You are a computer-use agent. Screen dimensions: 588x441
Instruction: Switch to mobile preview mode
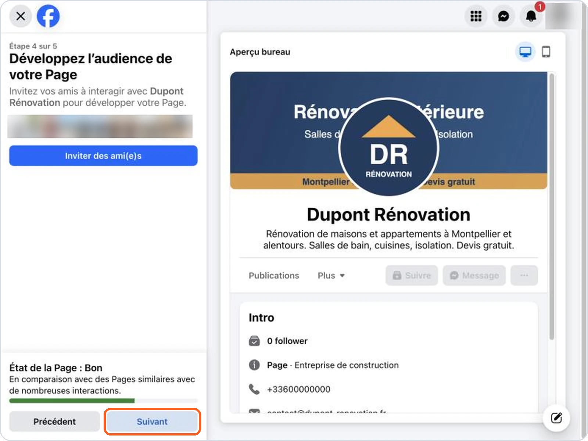546,52
